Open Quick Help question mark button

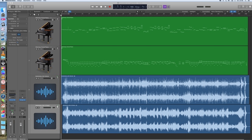point(16,7)
